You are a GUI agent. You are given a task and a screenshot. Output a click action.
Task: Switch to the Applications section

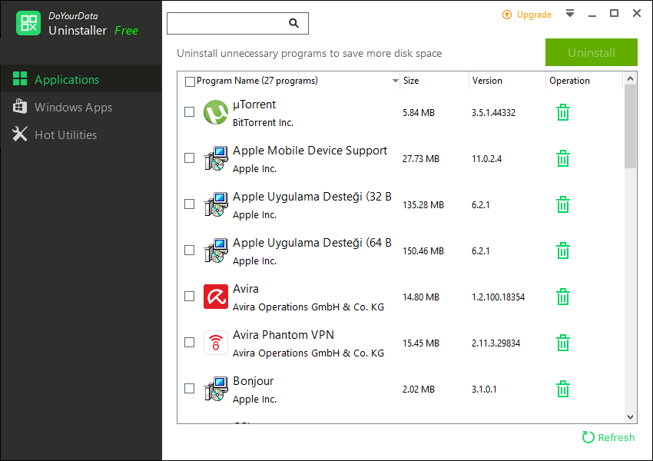tap(81, 79)
